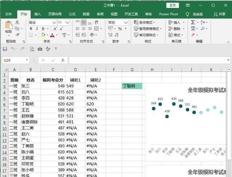Open 单元格样式 cell styles menu
The height and width of the screenshot is (177, 232).
(x=146, y=35)
